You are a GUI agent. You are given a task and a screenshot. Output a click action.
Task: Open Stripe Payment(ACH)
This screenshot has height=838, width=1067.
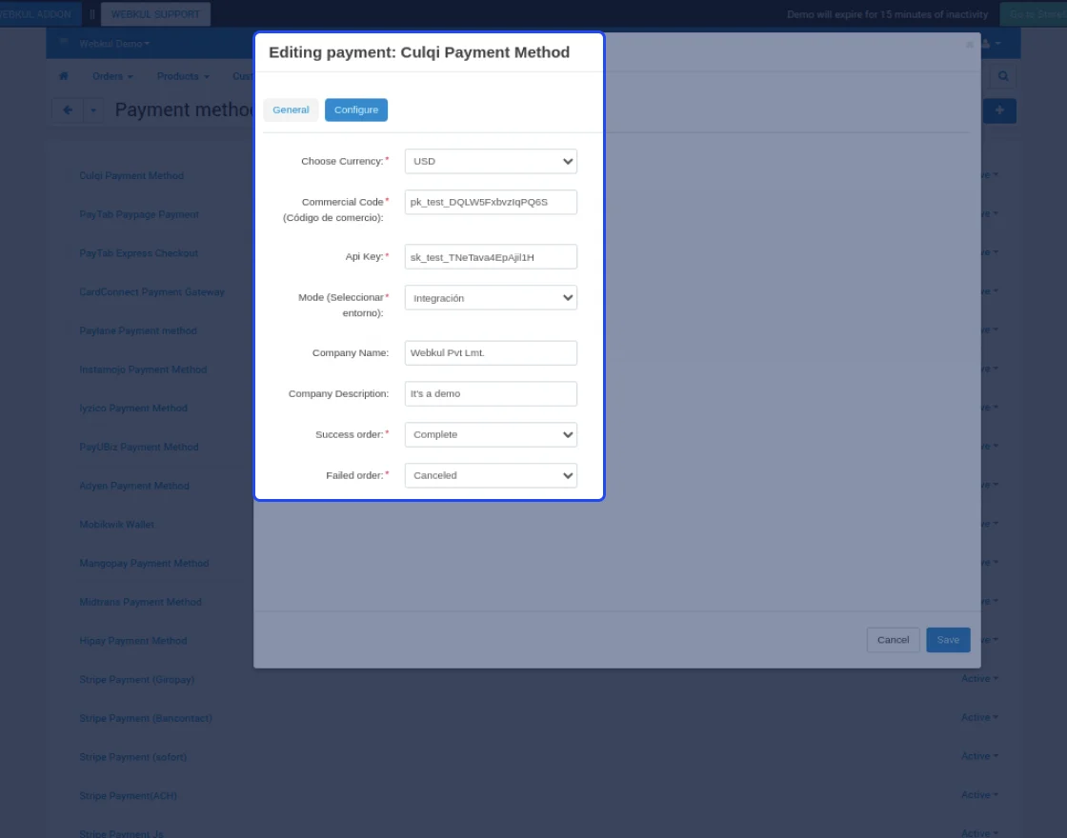[x=128, y=796]
